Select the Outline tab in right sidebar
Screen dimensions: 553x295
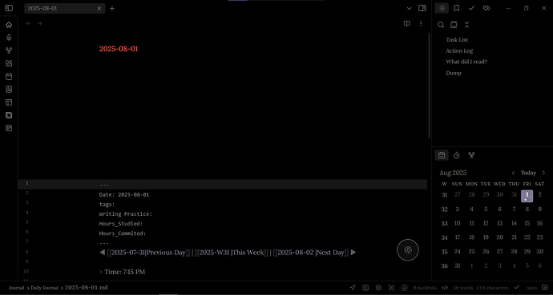pos(442,8)
